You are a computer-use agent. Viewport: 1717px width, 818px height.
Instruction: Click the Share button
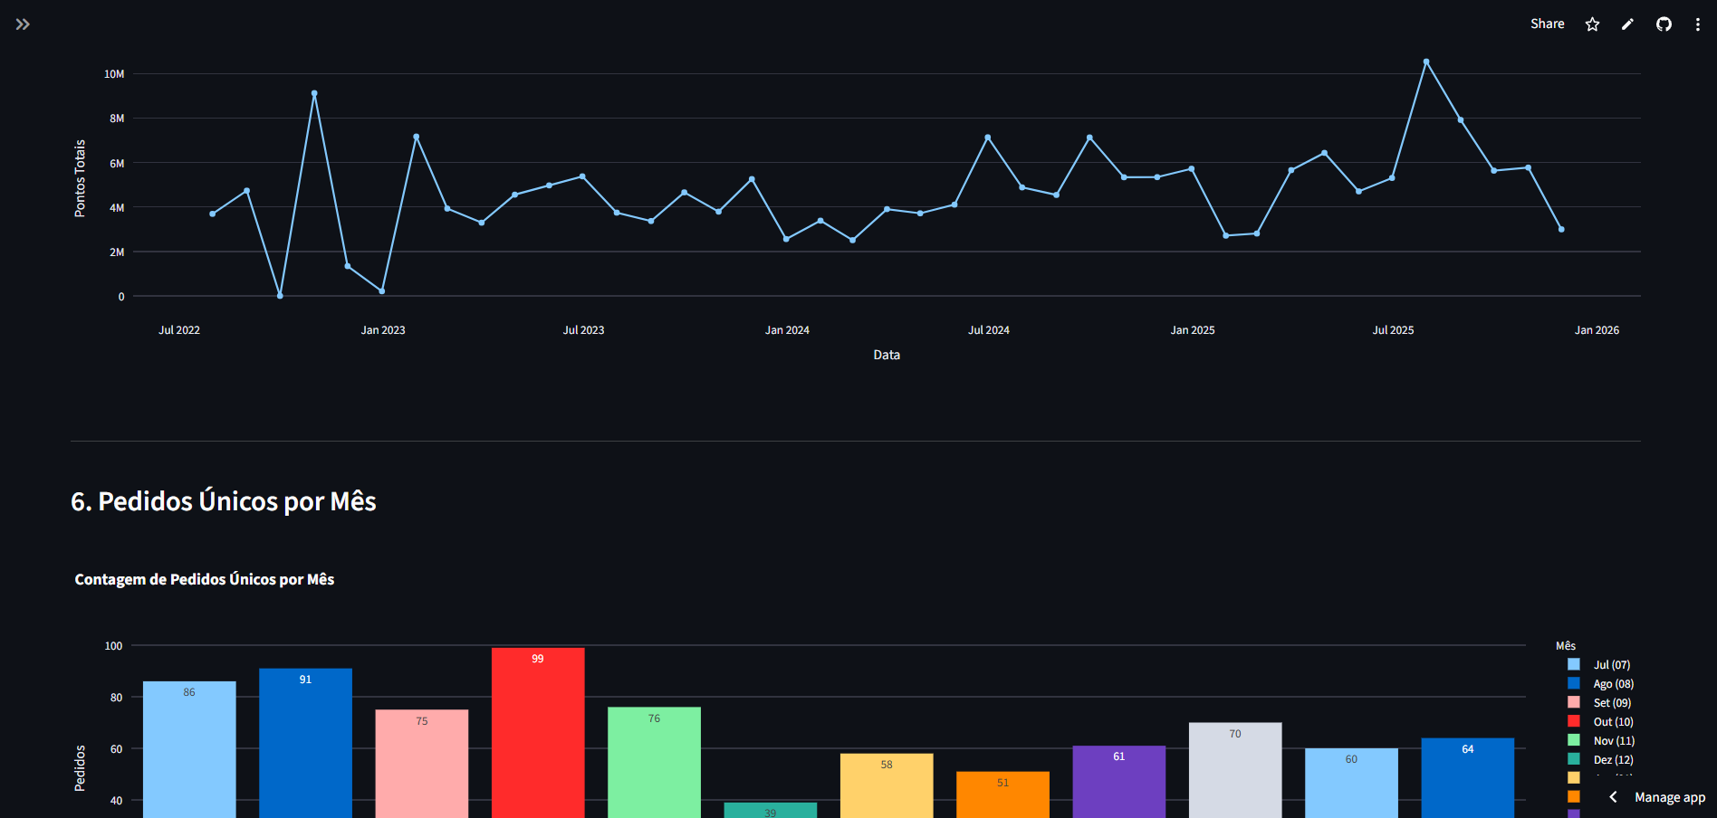(x=1547, y=24)
